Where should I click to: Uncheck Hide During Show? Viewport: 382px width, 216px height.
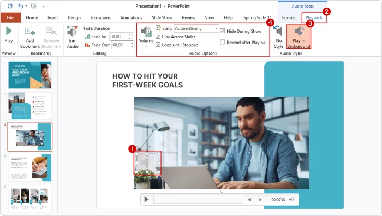[223, 31]
